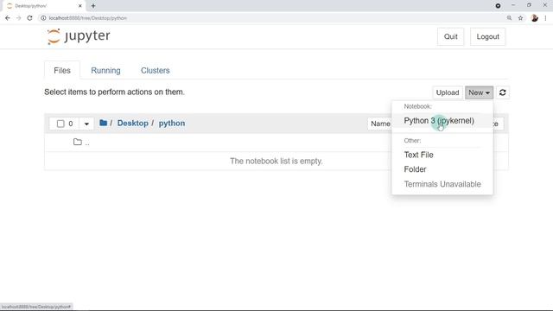Open the Desktop breadcrumb link
This screenshot has height=311, width=553.
132,123
